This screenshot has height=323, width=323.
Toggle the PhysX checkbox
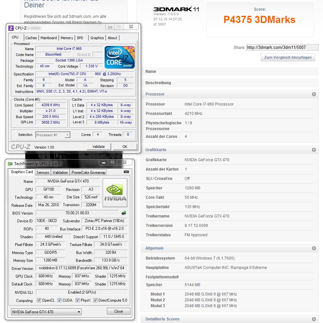78,300
